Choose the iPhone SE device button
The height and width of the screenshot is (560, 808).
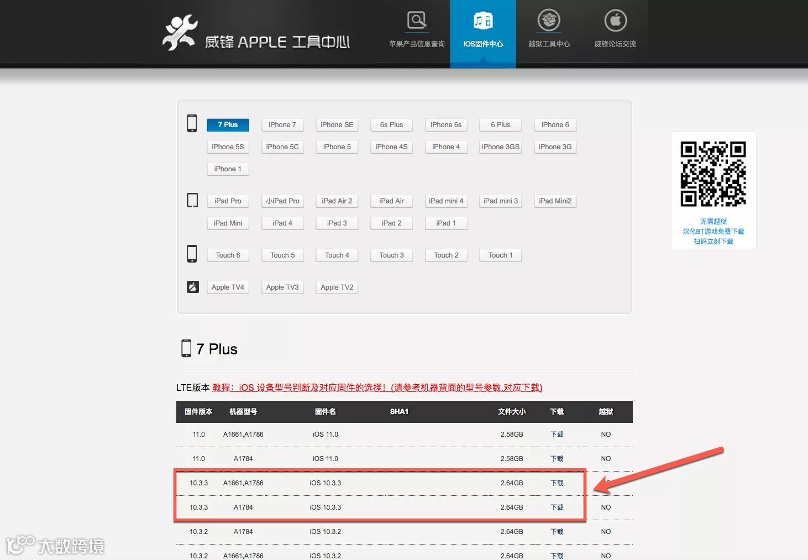click(x=337, y=125)
